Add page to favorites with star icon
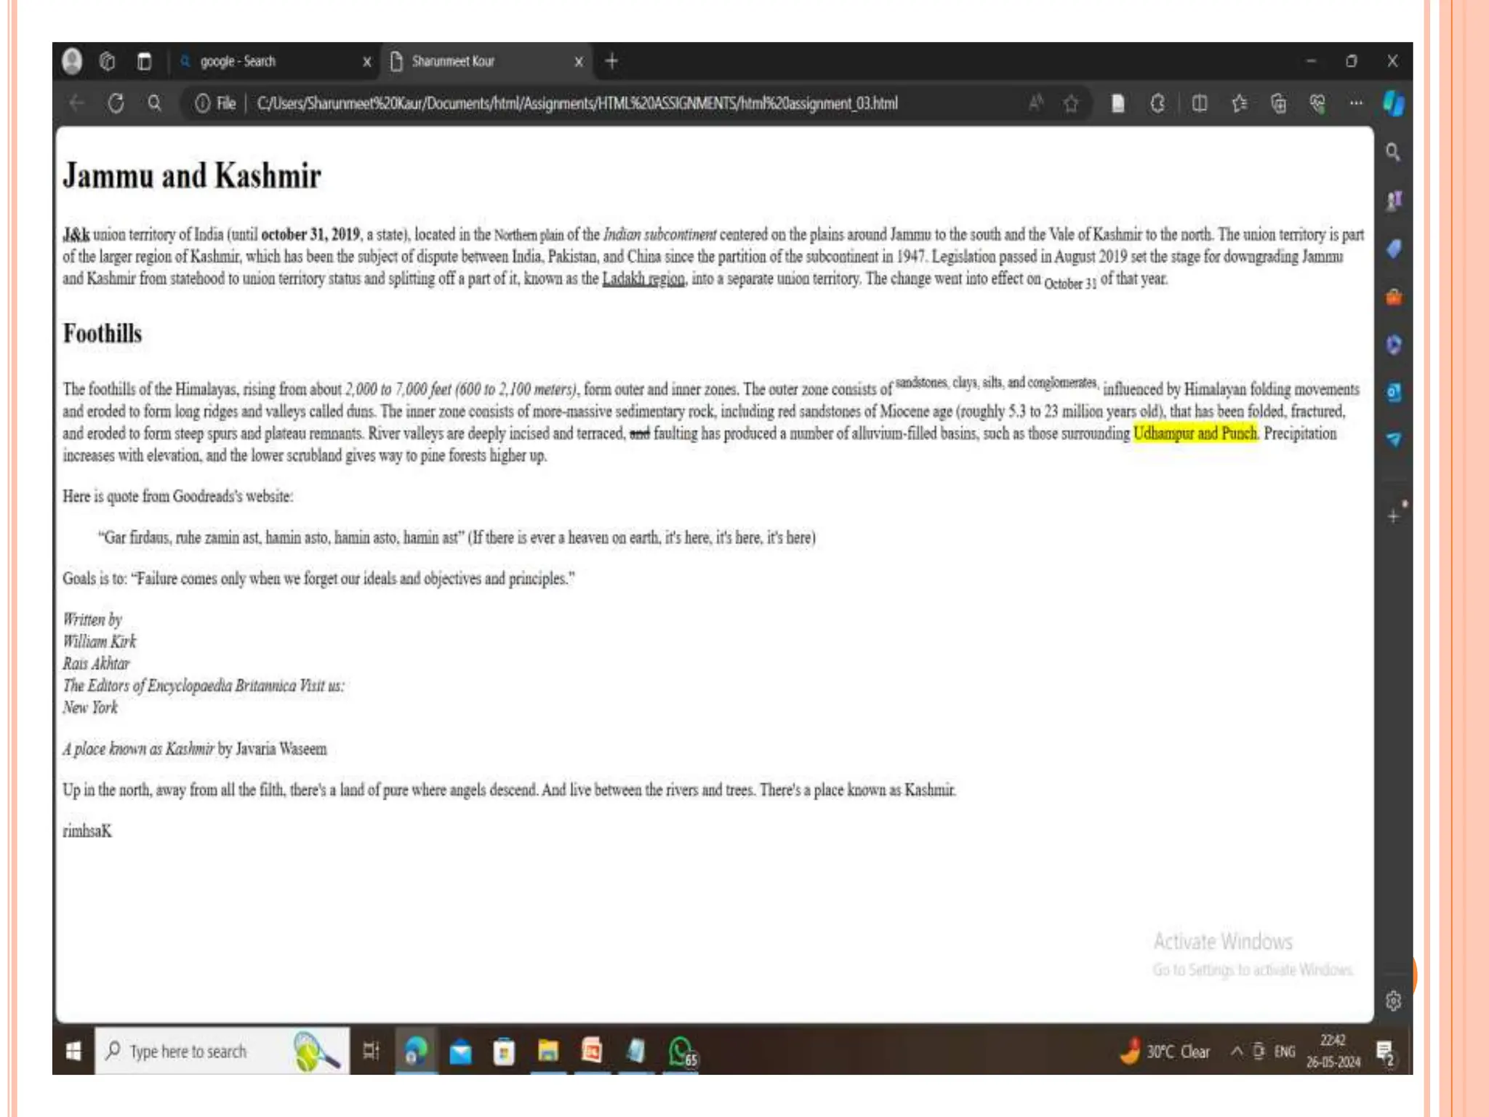 pos(1071,104)
